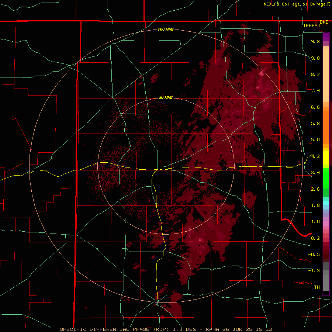332x332 pixels.
Task: Click the 1.3 DEG elevation angle text
Action: [185, 329]
